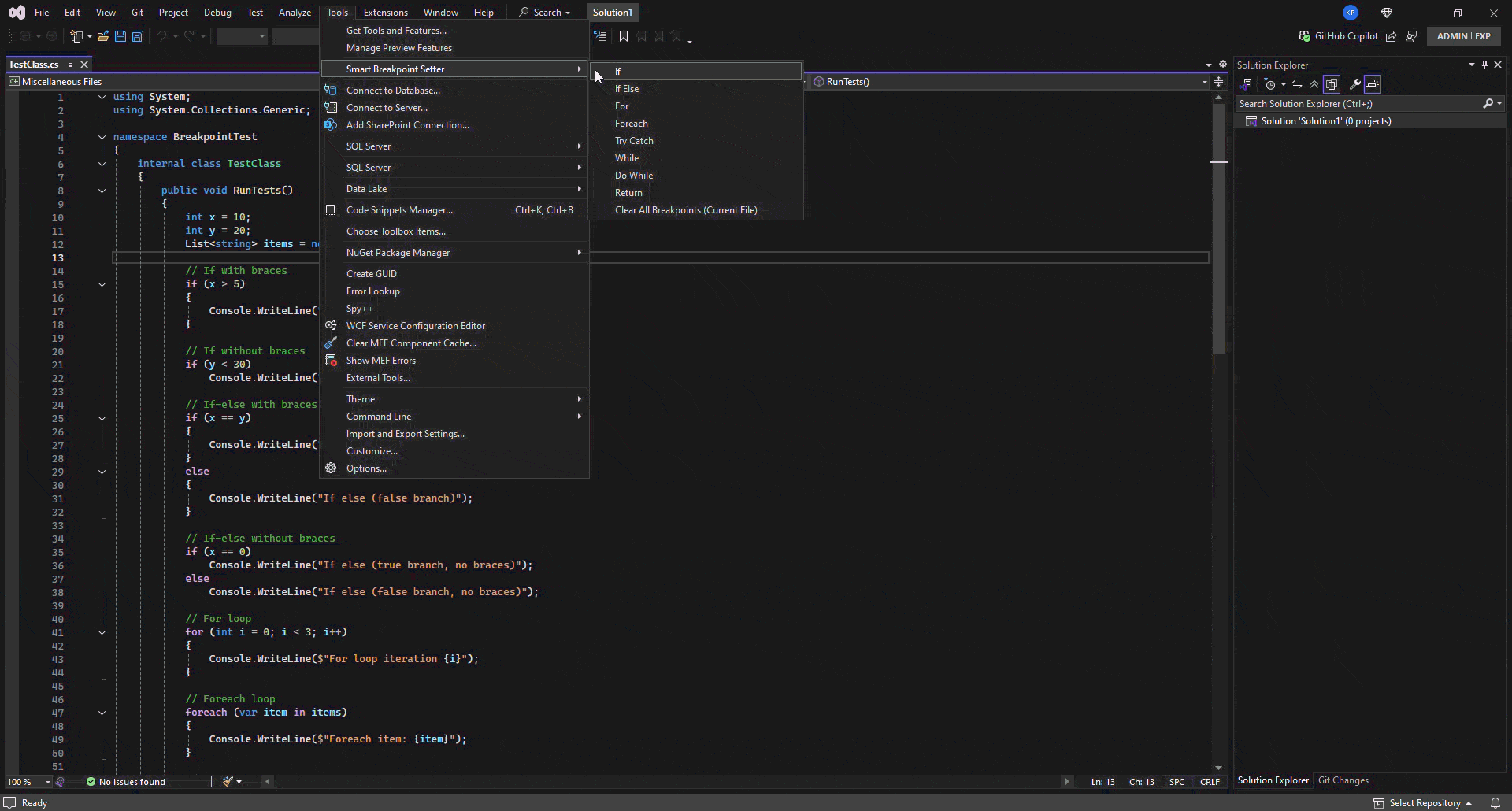Click the Save All toolbar icon

pos(138,36)
